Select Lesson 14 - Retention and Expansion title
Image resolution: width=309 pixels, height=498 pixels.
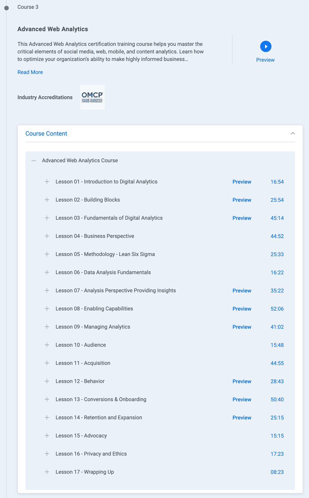(x=99, y=418)
